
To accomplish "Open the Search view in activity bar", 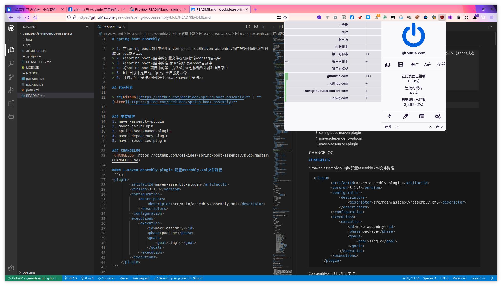I will pyautogui.click(x=11, y=64).
